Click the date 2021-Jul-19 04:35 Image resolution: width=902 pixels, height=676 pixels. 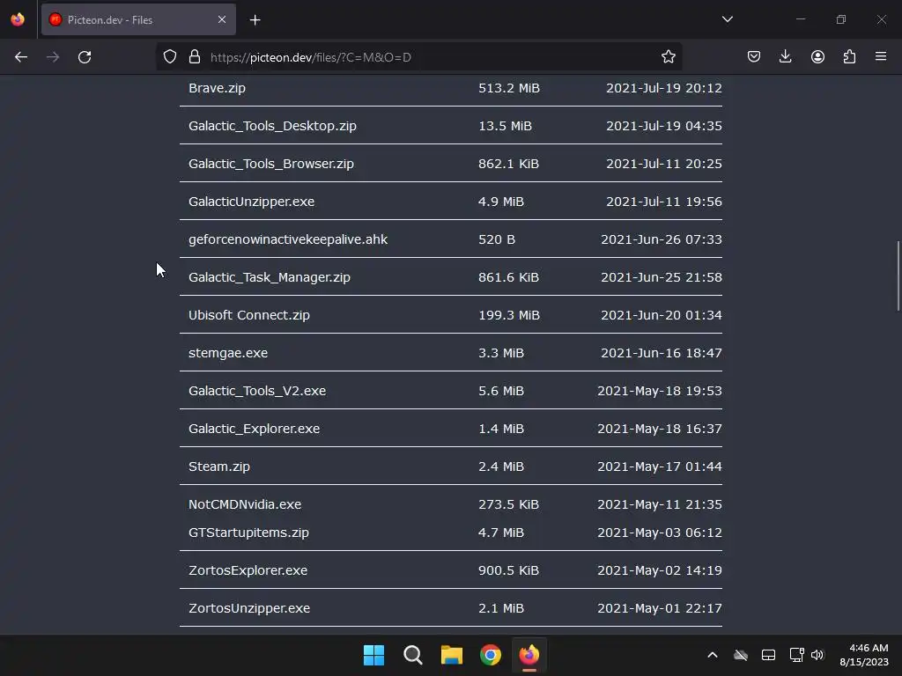pyautogui.click(x=664, y=126)
